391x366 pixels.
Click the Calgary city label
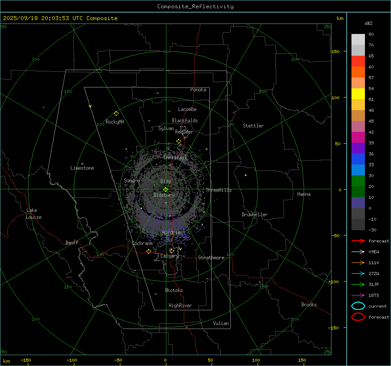(169, 256)
